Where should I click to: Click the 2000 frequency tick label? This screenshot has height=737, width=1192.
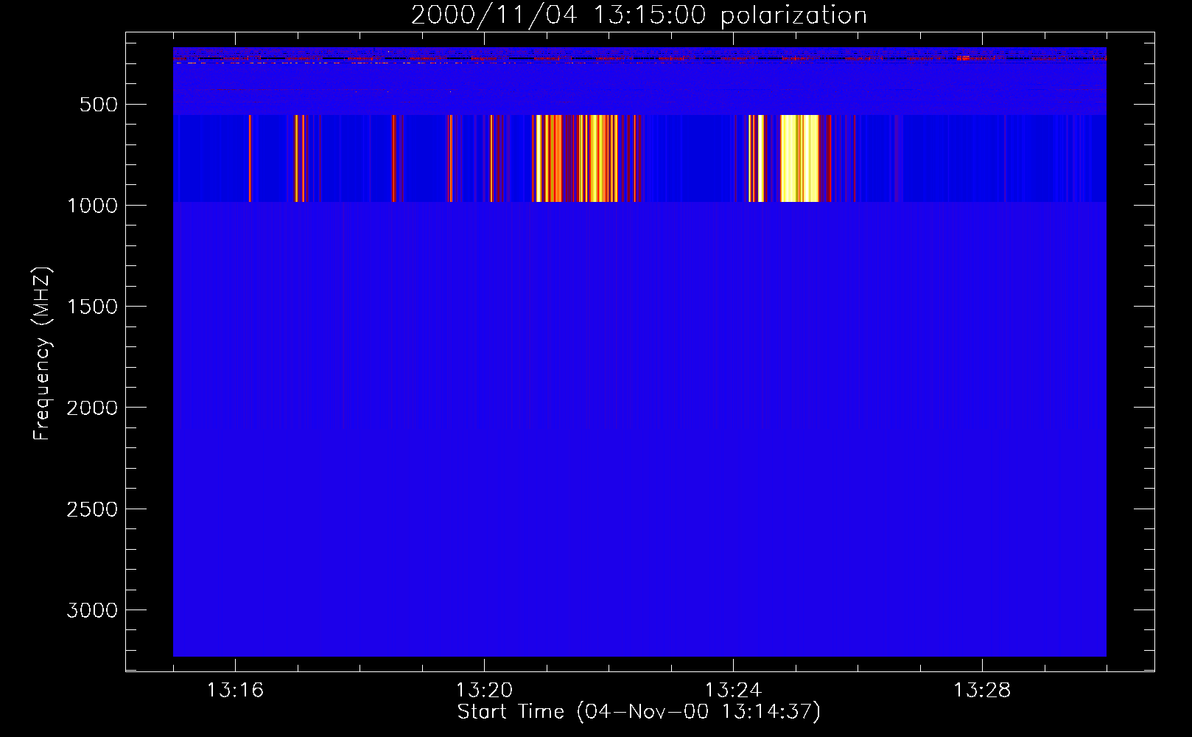click(92, 408)
